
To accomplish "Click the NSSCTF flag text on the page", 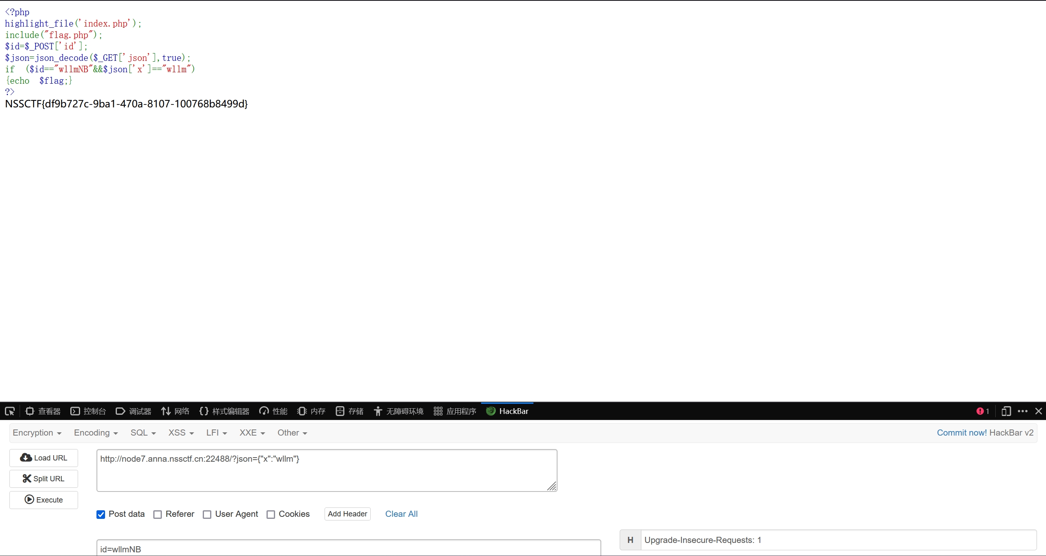I will point(126,104).
